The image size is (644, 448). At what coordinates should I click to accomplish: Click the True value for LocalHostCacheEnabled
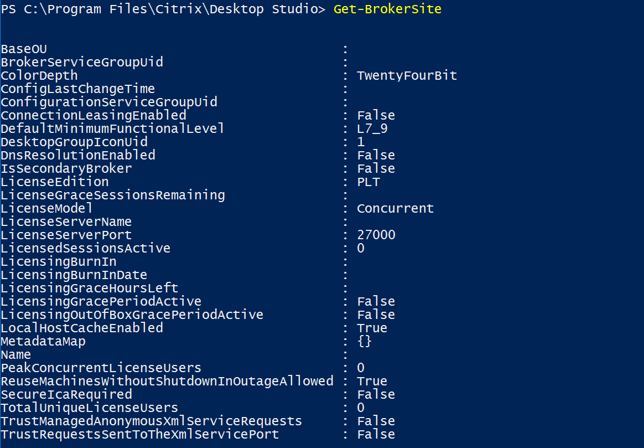372,328
